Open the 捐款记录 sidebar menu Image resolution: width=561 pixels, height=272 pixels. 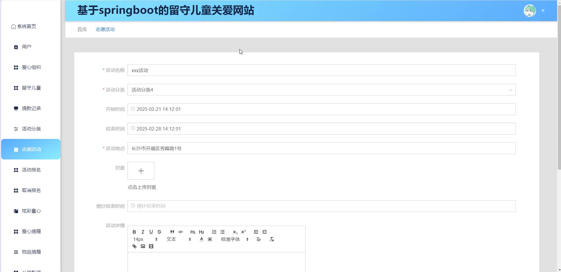(31, 108)
